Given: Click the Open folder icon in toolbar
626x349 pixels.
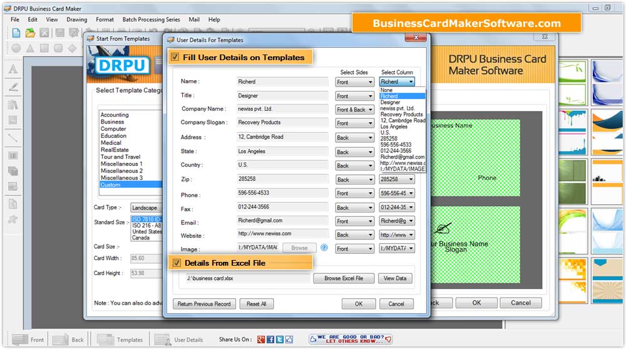Looking at the screenshot, I should (30, 33).
